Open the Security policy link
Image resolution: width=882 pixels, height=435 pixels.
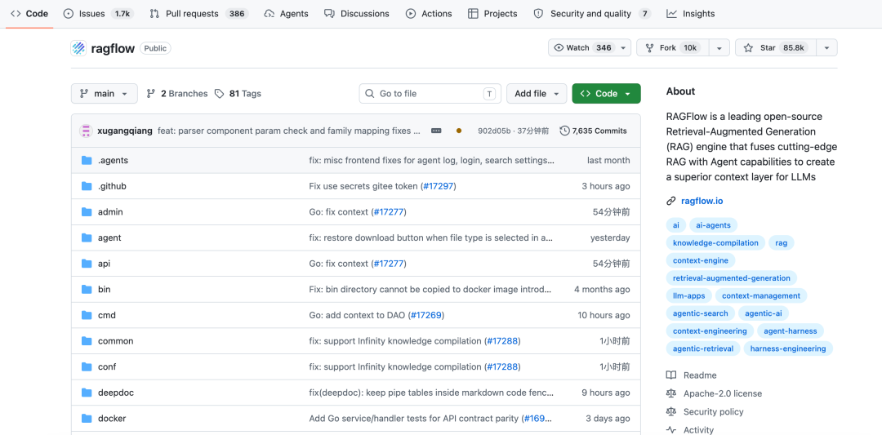click(x=713, y=412)
